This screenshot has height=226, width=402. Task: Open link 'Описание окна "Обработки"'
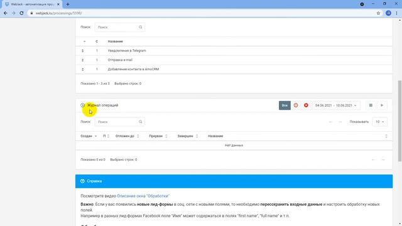[x=143, y=196]
